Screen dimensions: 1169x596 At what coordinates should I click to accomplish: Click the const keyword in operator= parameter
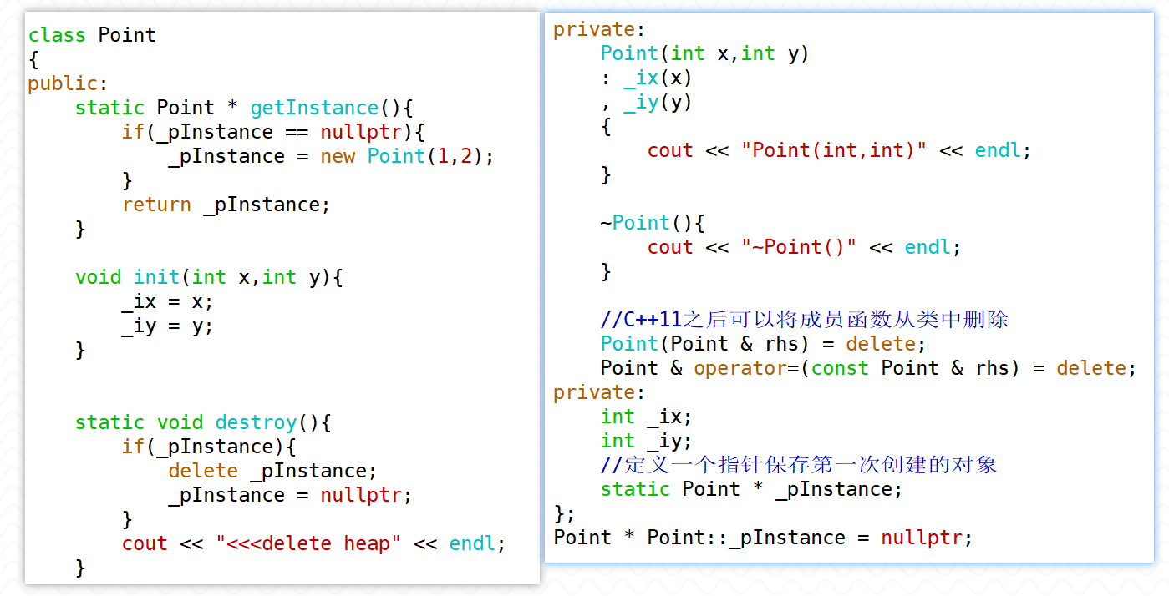pos(840,368)
